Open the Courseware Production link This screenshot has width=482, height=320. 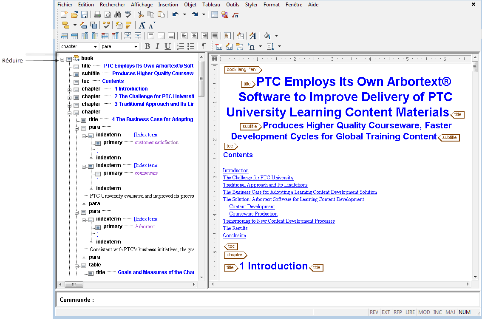click(253, 214)
